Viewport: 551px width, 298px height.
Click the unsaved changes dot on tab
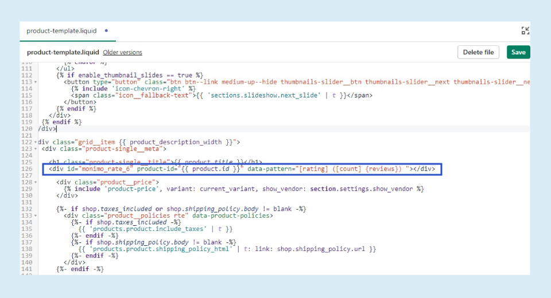(x=106, y=31)
